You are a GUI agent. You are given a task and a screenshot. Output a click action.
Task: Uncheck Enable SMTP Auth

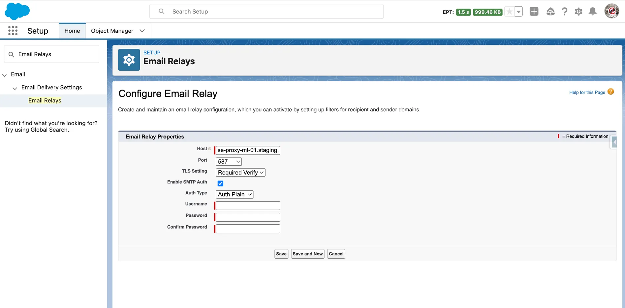(x=220, y=183)
